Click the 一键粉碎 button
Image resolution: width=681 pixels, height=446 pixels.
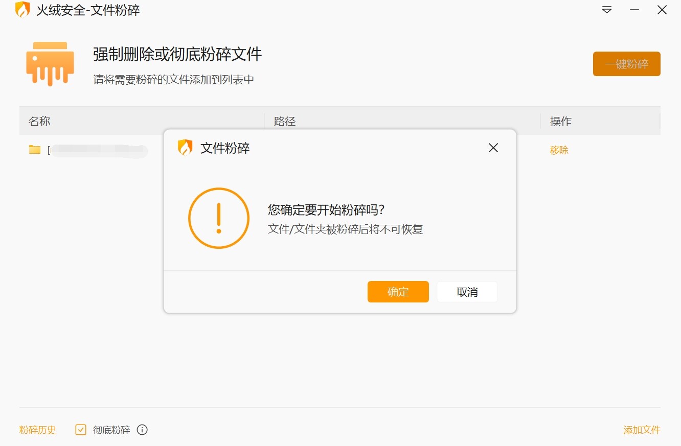click(x=626, y=64)
